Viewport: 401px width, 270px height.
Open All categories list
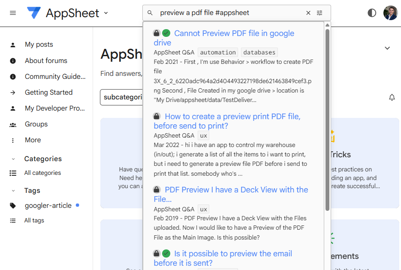click(42, 173)
